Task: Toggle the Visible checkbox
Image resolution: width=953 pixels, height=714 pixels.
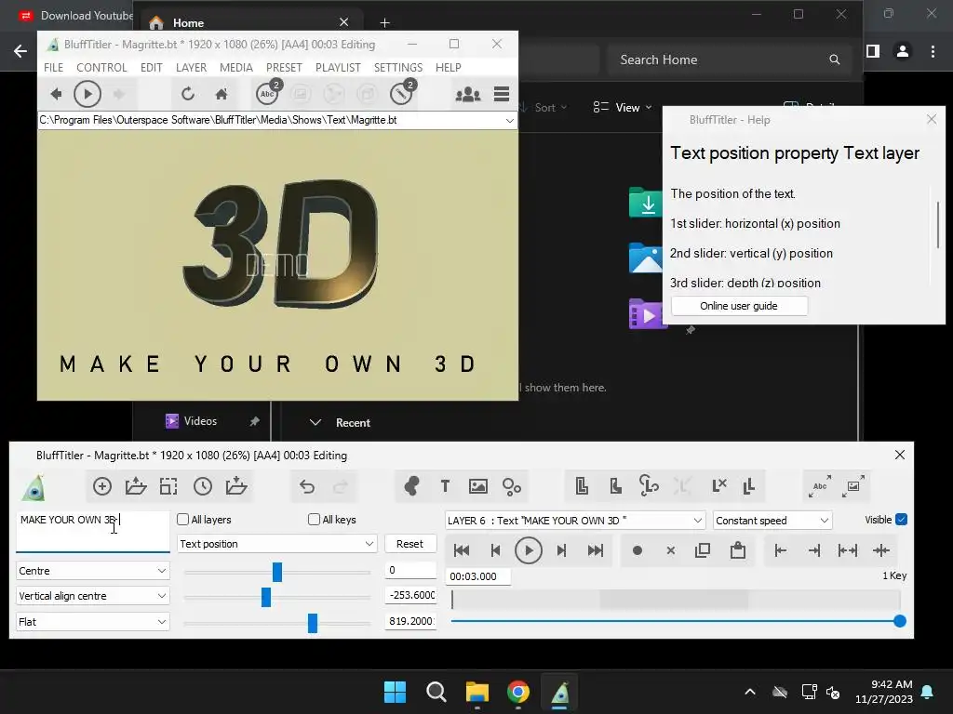Action: pos(901,520)
